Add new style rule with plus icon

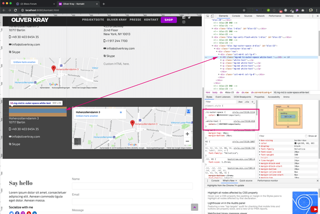point(253,102)
